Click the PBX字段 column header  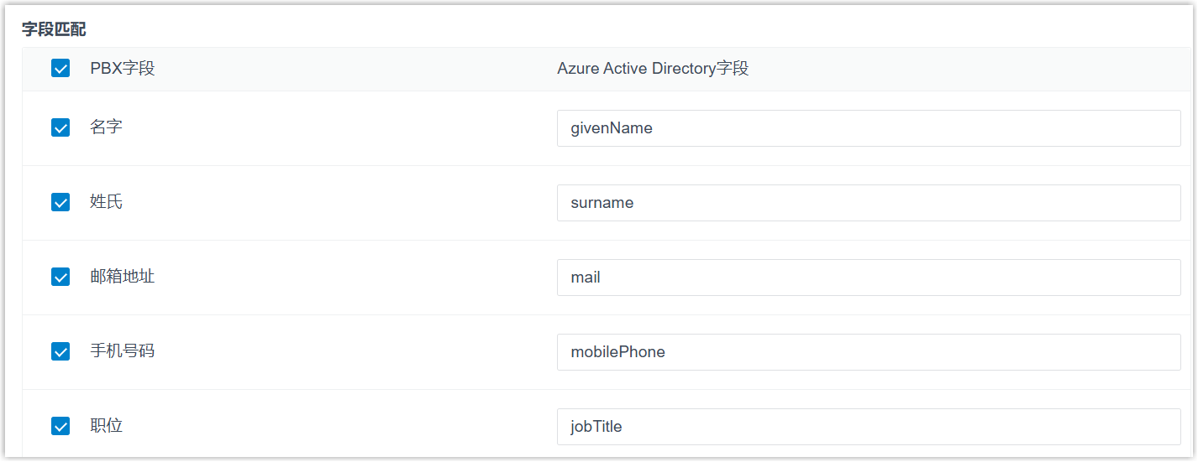click(x=122, y=69)
